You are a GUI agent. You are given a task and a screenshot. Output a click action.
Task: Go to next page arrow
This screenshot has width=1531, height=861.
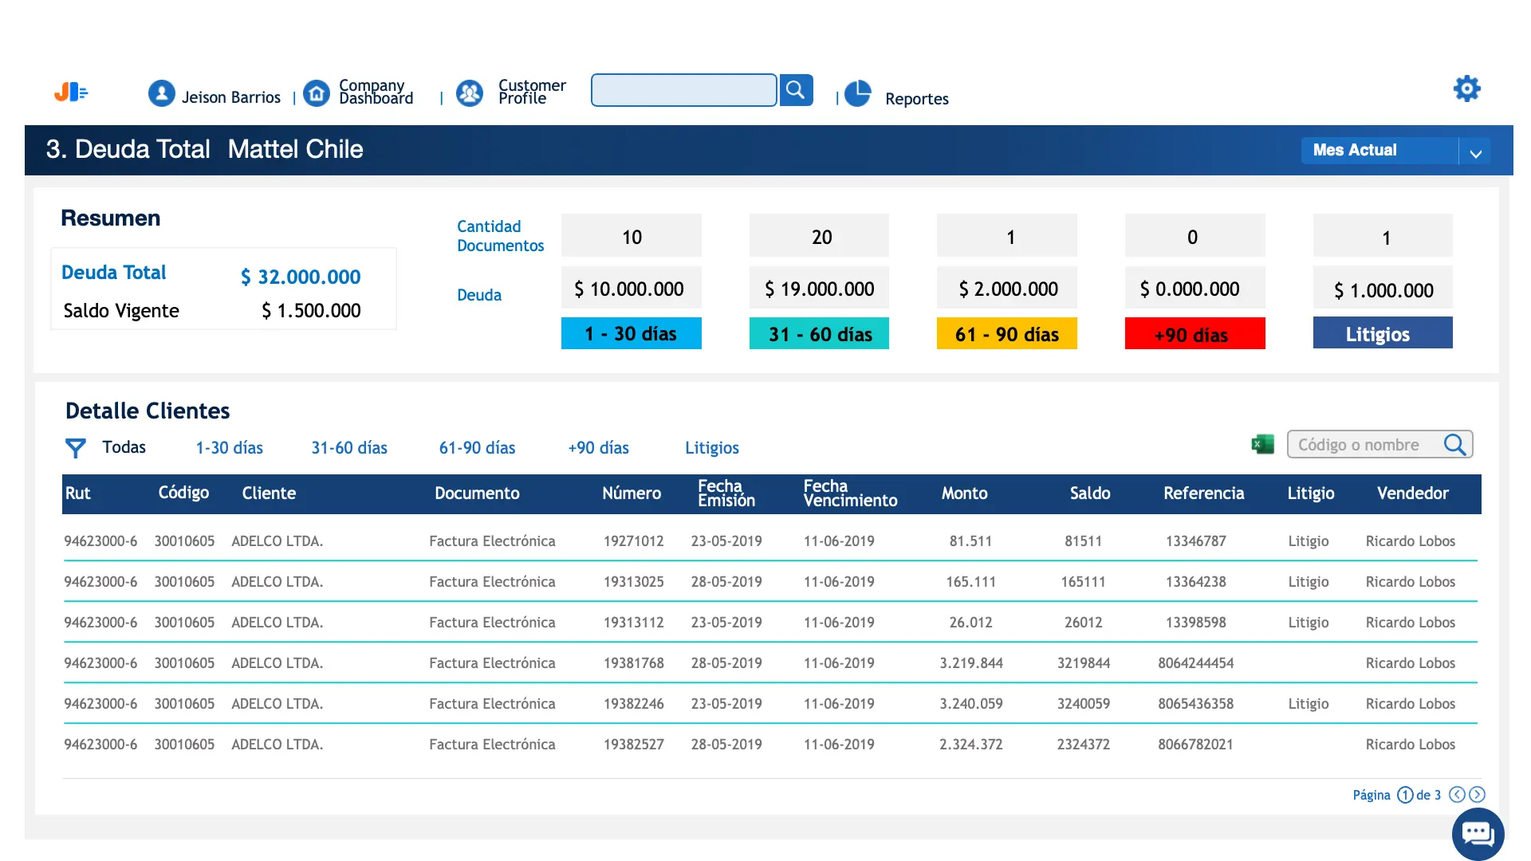click(1477, 794)
